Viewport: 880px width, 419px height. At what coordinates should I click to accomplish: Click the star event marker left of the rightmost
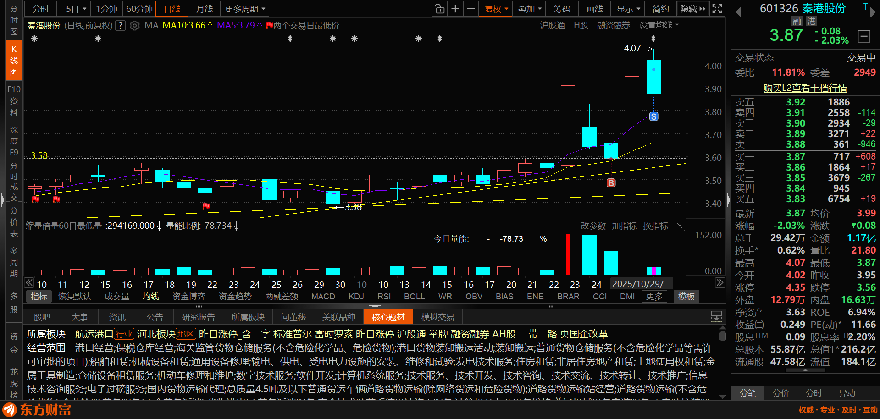pyautogui.click(x=419, y=39)
